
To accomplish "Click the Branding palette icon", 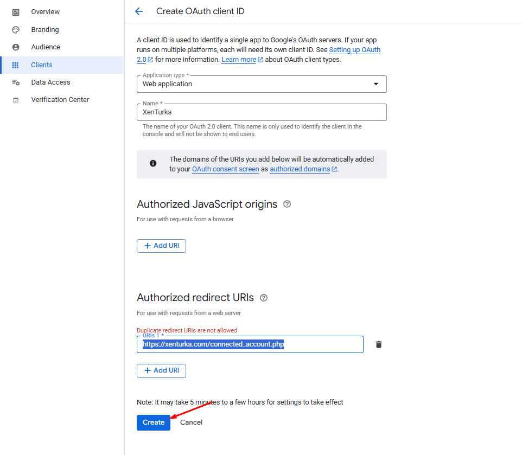I will [16, 30].
